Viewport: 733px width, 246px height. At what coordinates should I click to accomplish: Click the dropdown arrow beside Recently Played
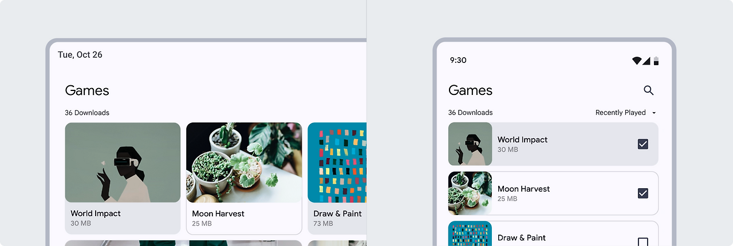tap(654, 113)
